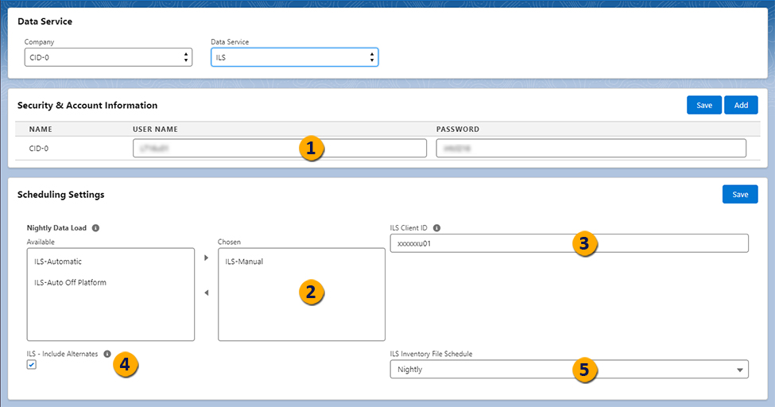Click the PASSWORD column header

tap(458, 129)
